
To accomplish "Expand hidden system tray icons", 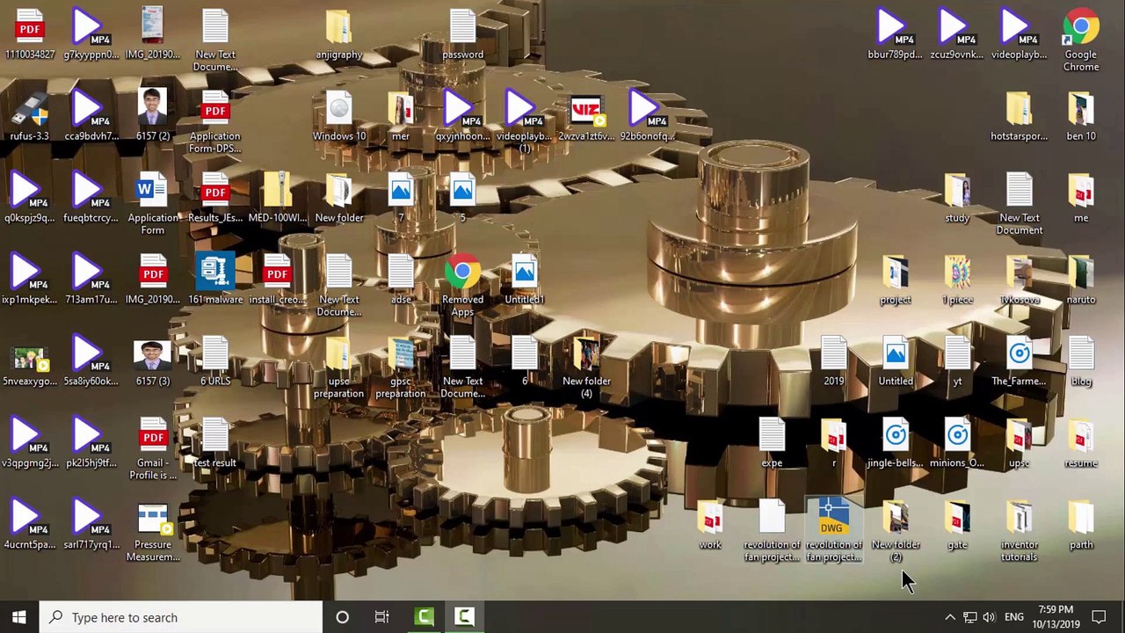I will point(949,617).
